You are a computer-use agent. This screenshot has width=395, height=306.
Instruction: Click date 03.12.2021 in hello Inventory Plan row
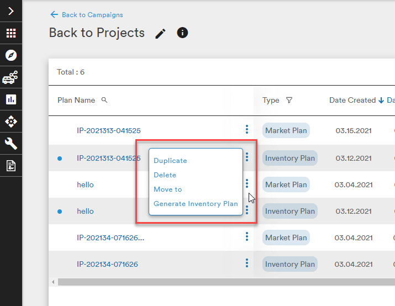(x=354, y=212)
